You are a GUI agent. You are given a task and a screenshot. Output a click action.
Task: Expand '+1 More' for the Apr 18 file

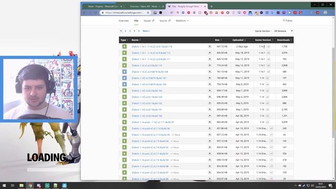pyautogui.click(x=175, y=141)
